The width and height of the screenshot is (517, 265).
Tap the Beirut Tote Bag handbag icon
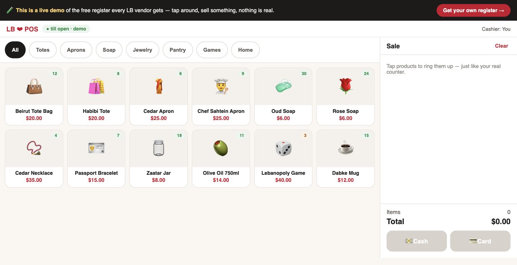coord(34,86)
